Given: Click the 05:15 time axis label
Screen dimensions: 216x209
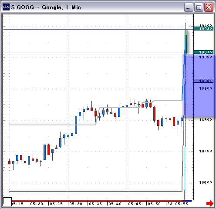Looking at the screenshot, I should pyautogui.click(x=17, y=204).
